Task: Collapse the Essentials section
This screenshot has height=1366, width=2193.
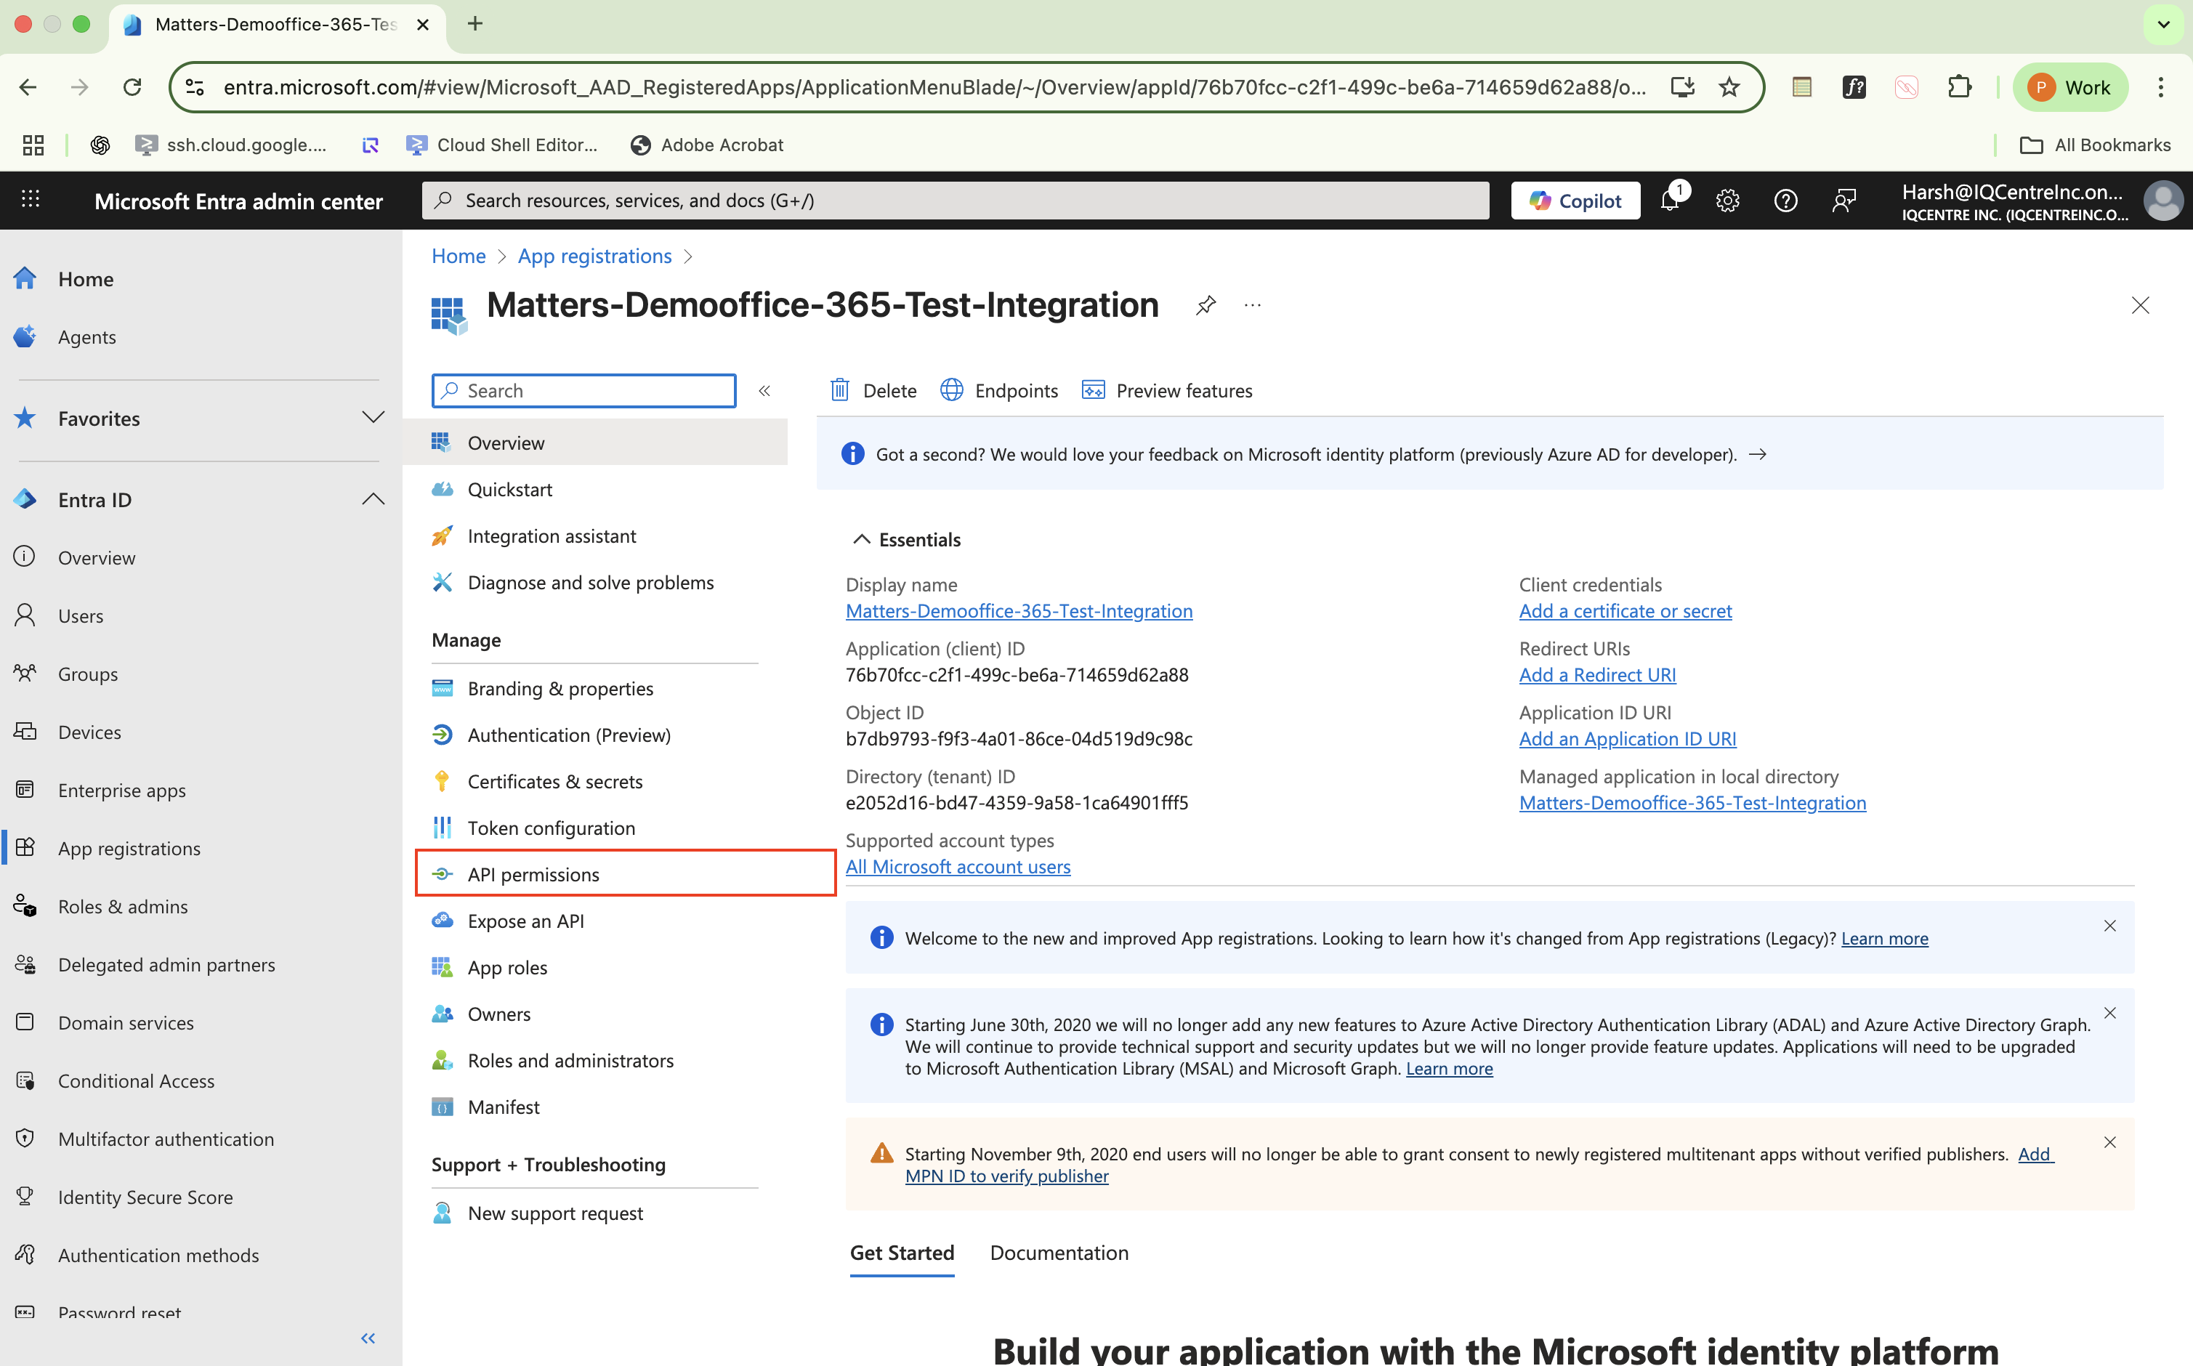Action: click(x=862, y=539)
